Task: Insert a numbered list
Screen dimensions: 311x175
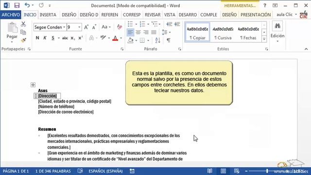Action: click(x=142, y=24)
